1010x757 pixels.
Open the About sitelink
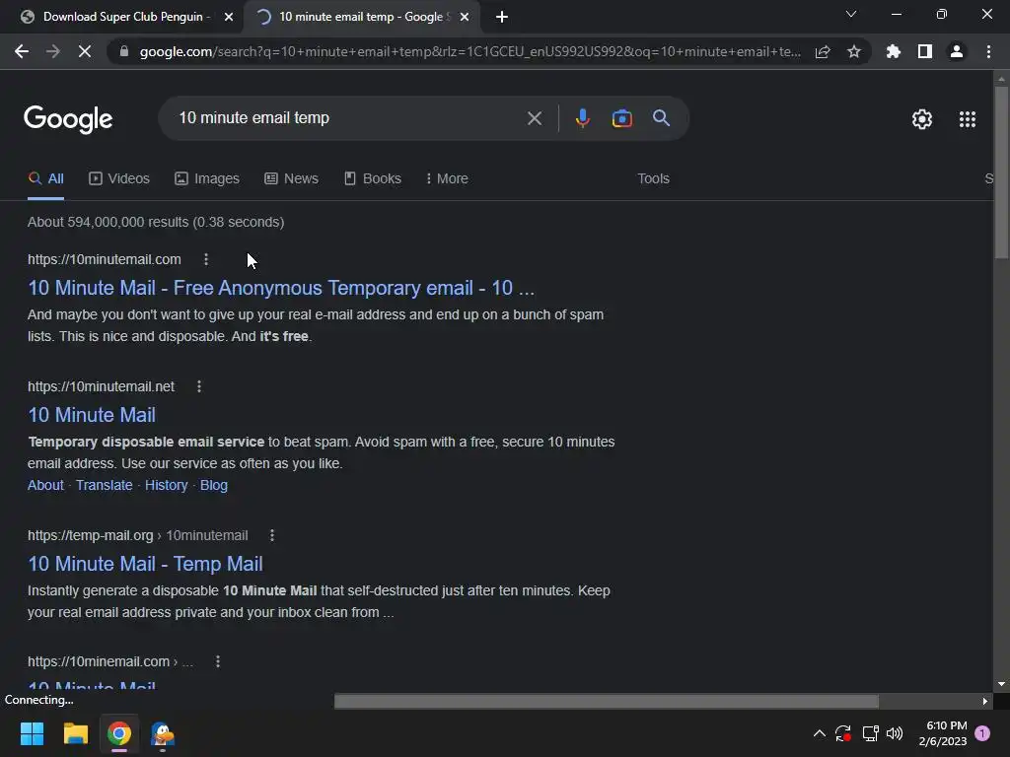[x=45, y=485]
